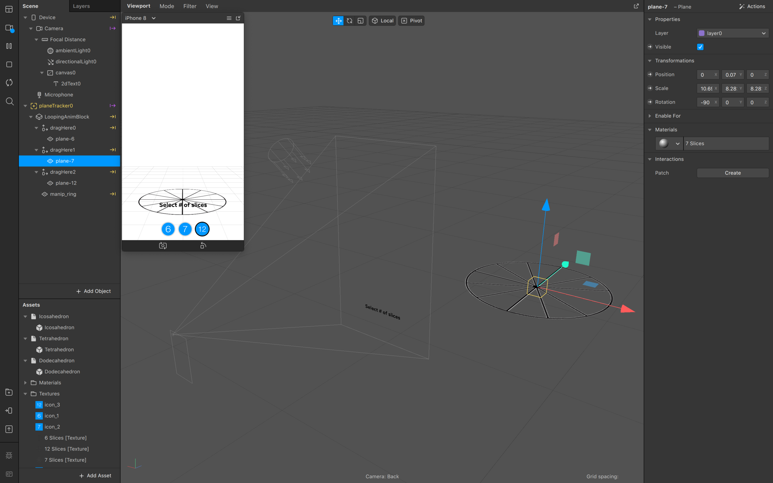The image size is (773, 483).
Task: Collapse the Transformations section
Action: 650,61
